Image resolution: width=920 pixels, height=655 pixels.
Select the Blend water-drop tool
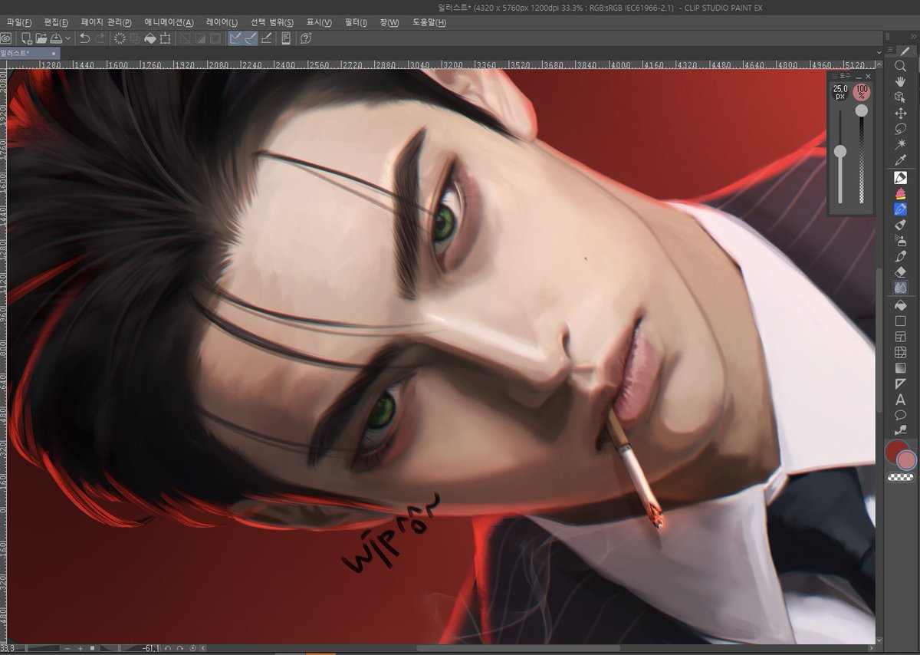(x=901, y=287)
